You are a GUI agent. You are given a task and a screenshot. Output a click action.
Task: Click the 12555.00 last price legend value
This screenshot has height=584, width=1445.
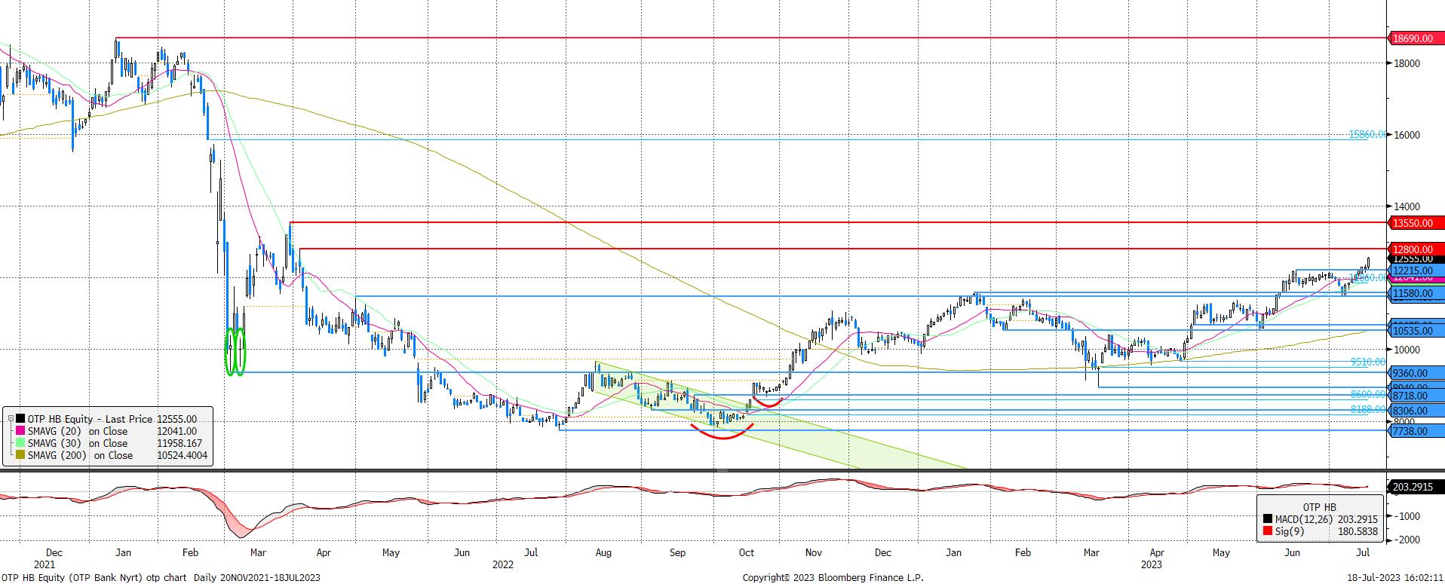[x=176, y=419]
